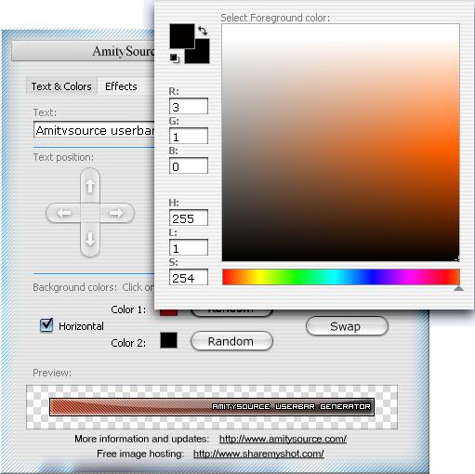Select the foreground color square in picker
Screen dimensions: 475x474
(182, 36)
